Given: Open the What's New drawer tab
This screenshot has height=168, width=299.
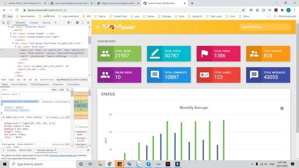Looking at the screenshot, I should 26,150.
